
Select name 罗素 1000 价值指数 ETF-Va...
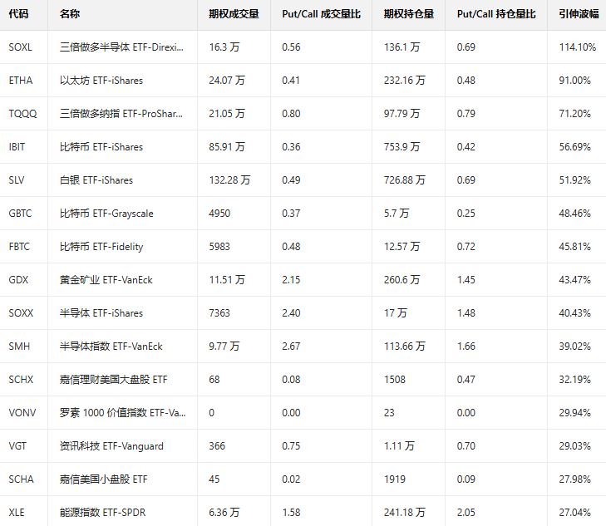tap(122, 412)
